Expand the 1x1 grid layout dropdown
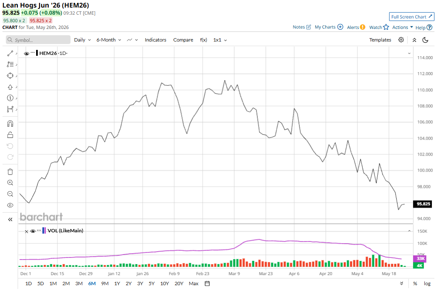Image resolution: width=442 pixels, height=307 pixels. [220, 40]
